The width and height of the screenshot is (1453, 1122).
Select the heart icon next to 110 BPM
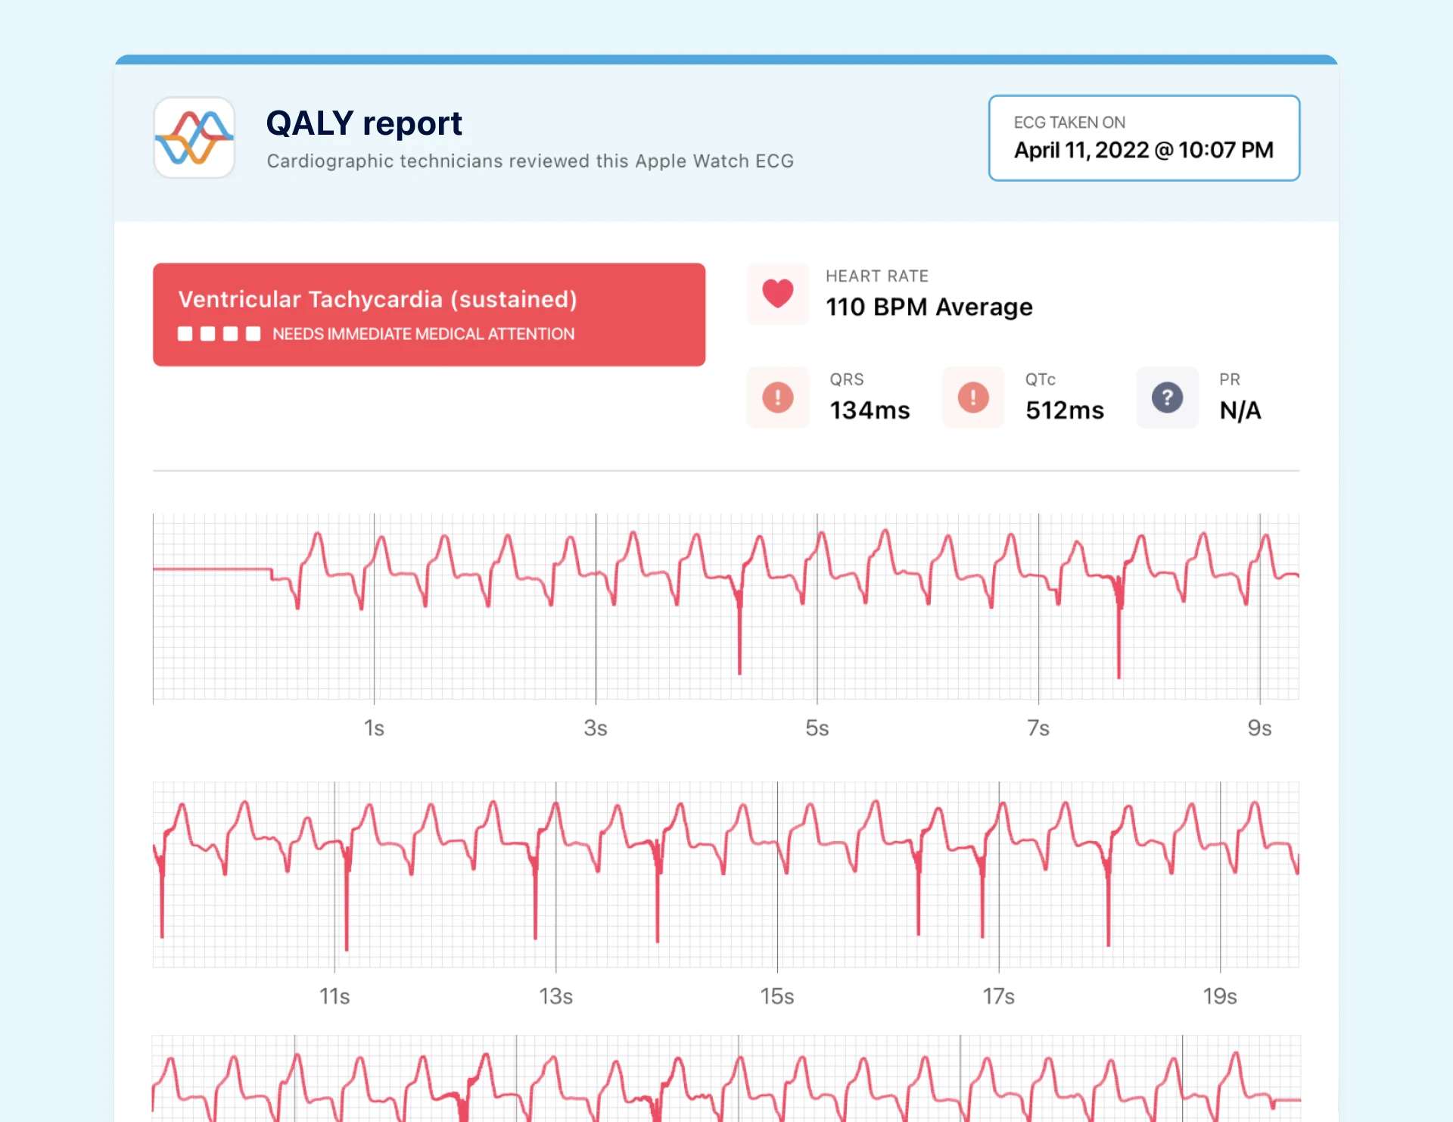tap(777, 295)
